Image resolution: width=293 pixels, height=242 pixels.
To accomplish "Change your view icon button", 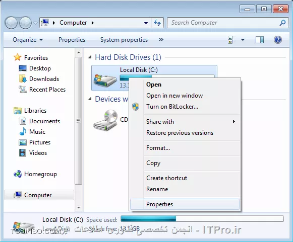I will pyautogui.click(x=232, y=40).
